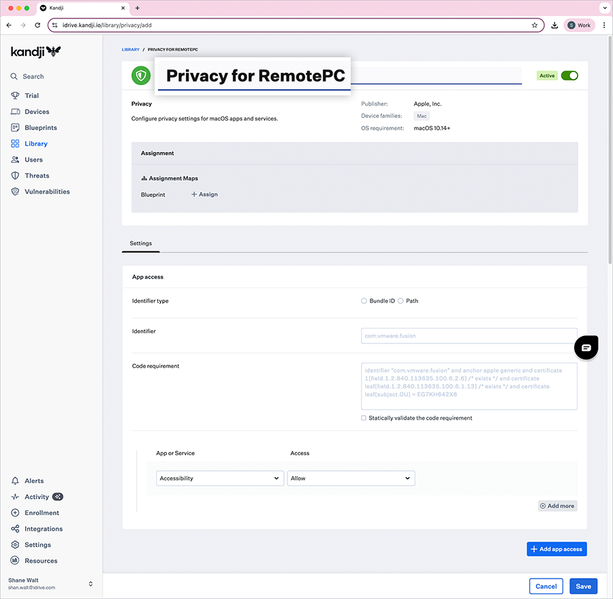Open the Resources section

click(40, 560)
